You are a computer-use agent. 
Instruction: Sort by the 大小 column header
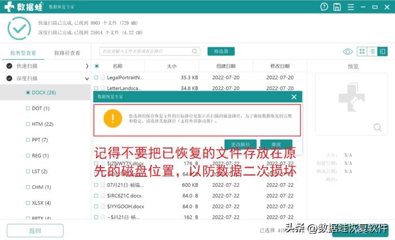172,66
